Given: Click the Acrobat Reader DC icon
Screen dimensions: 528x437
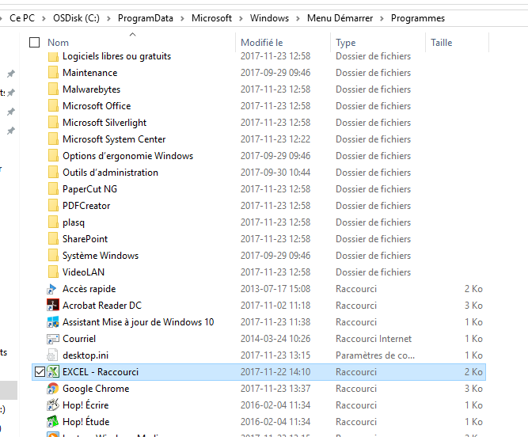Looking at the screenshot, I should [x=52, y=306].
